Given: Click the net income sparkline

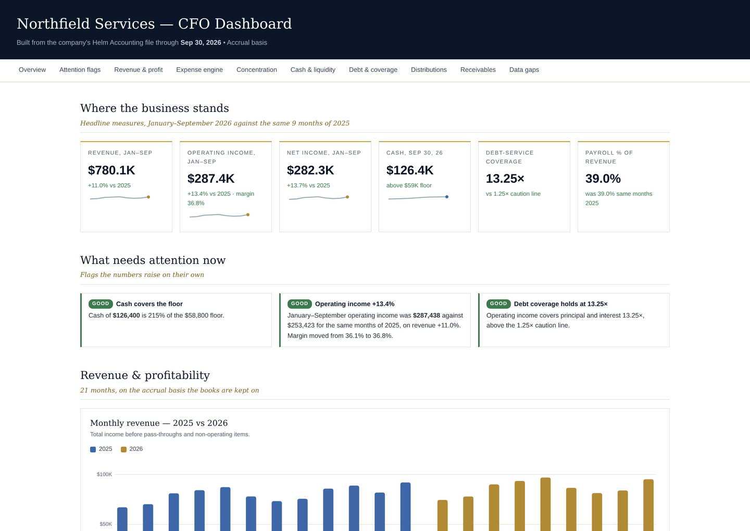Looking at the screenshot, I should (319, 197).
